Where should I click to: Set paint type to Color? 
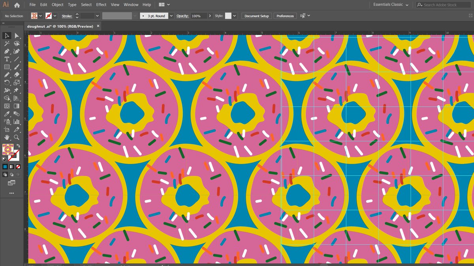tap(6, 167)
